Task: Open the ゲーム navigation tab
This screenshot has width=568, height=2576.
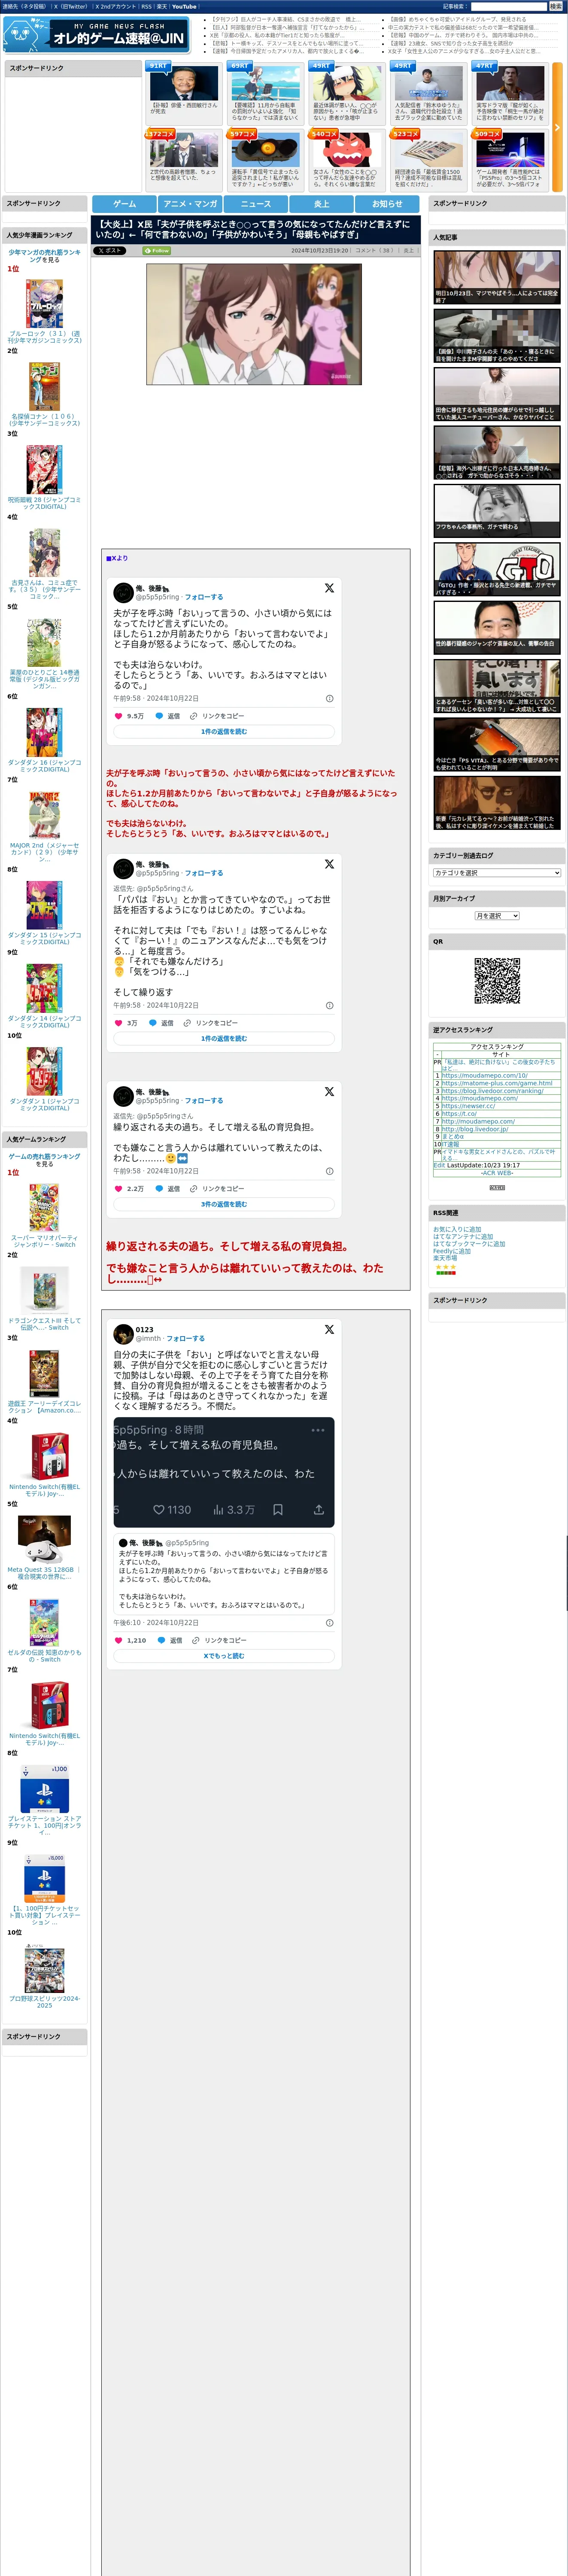Action: (124, 204)
